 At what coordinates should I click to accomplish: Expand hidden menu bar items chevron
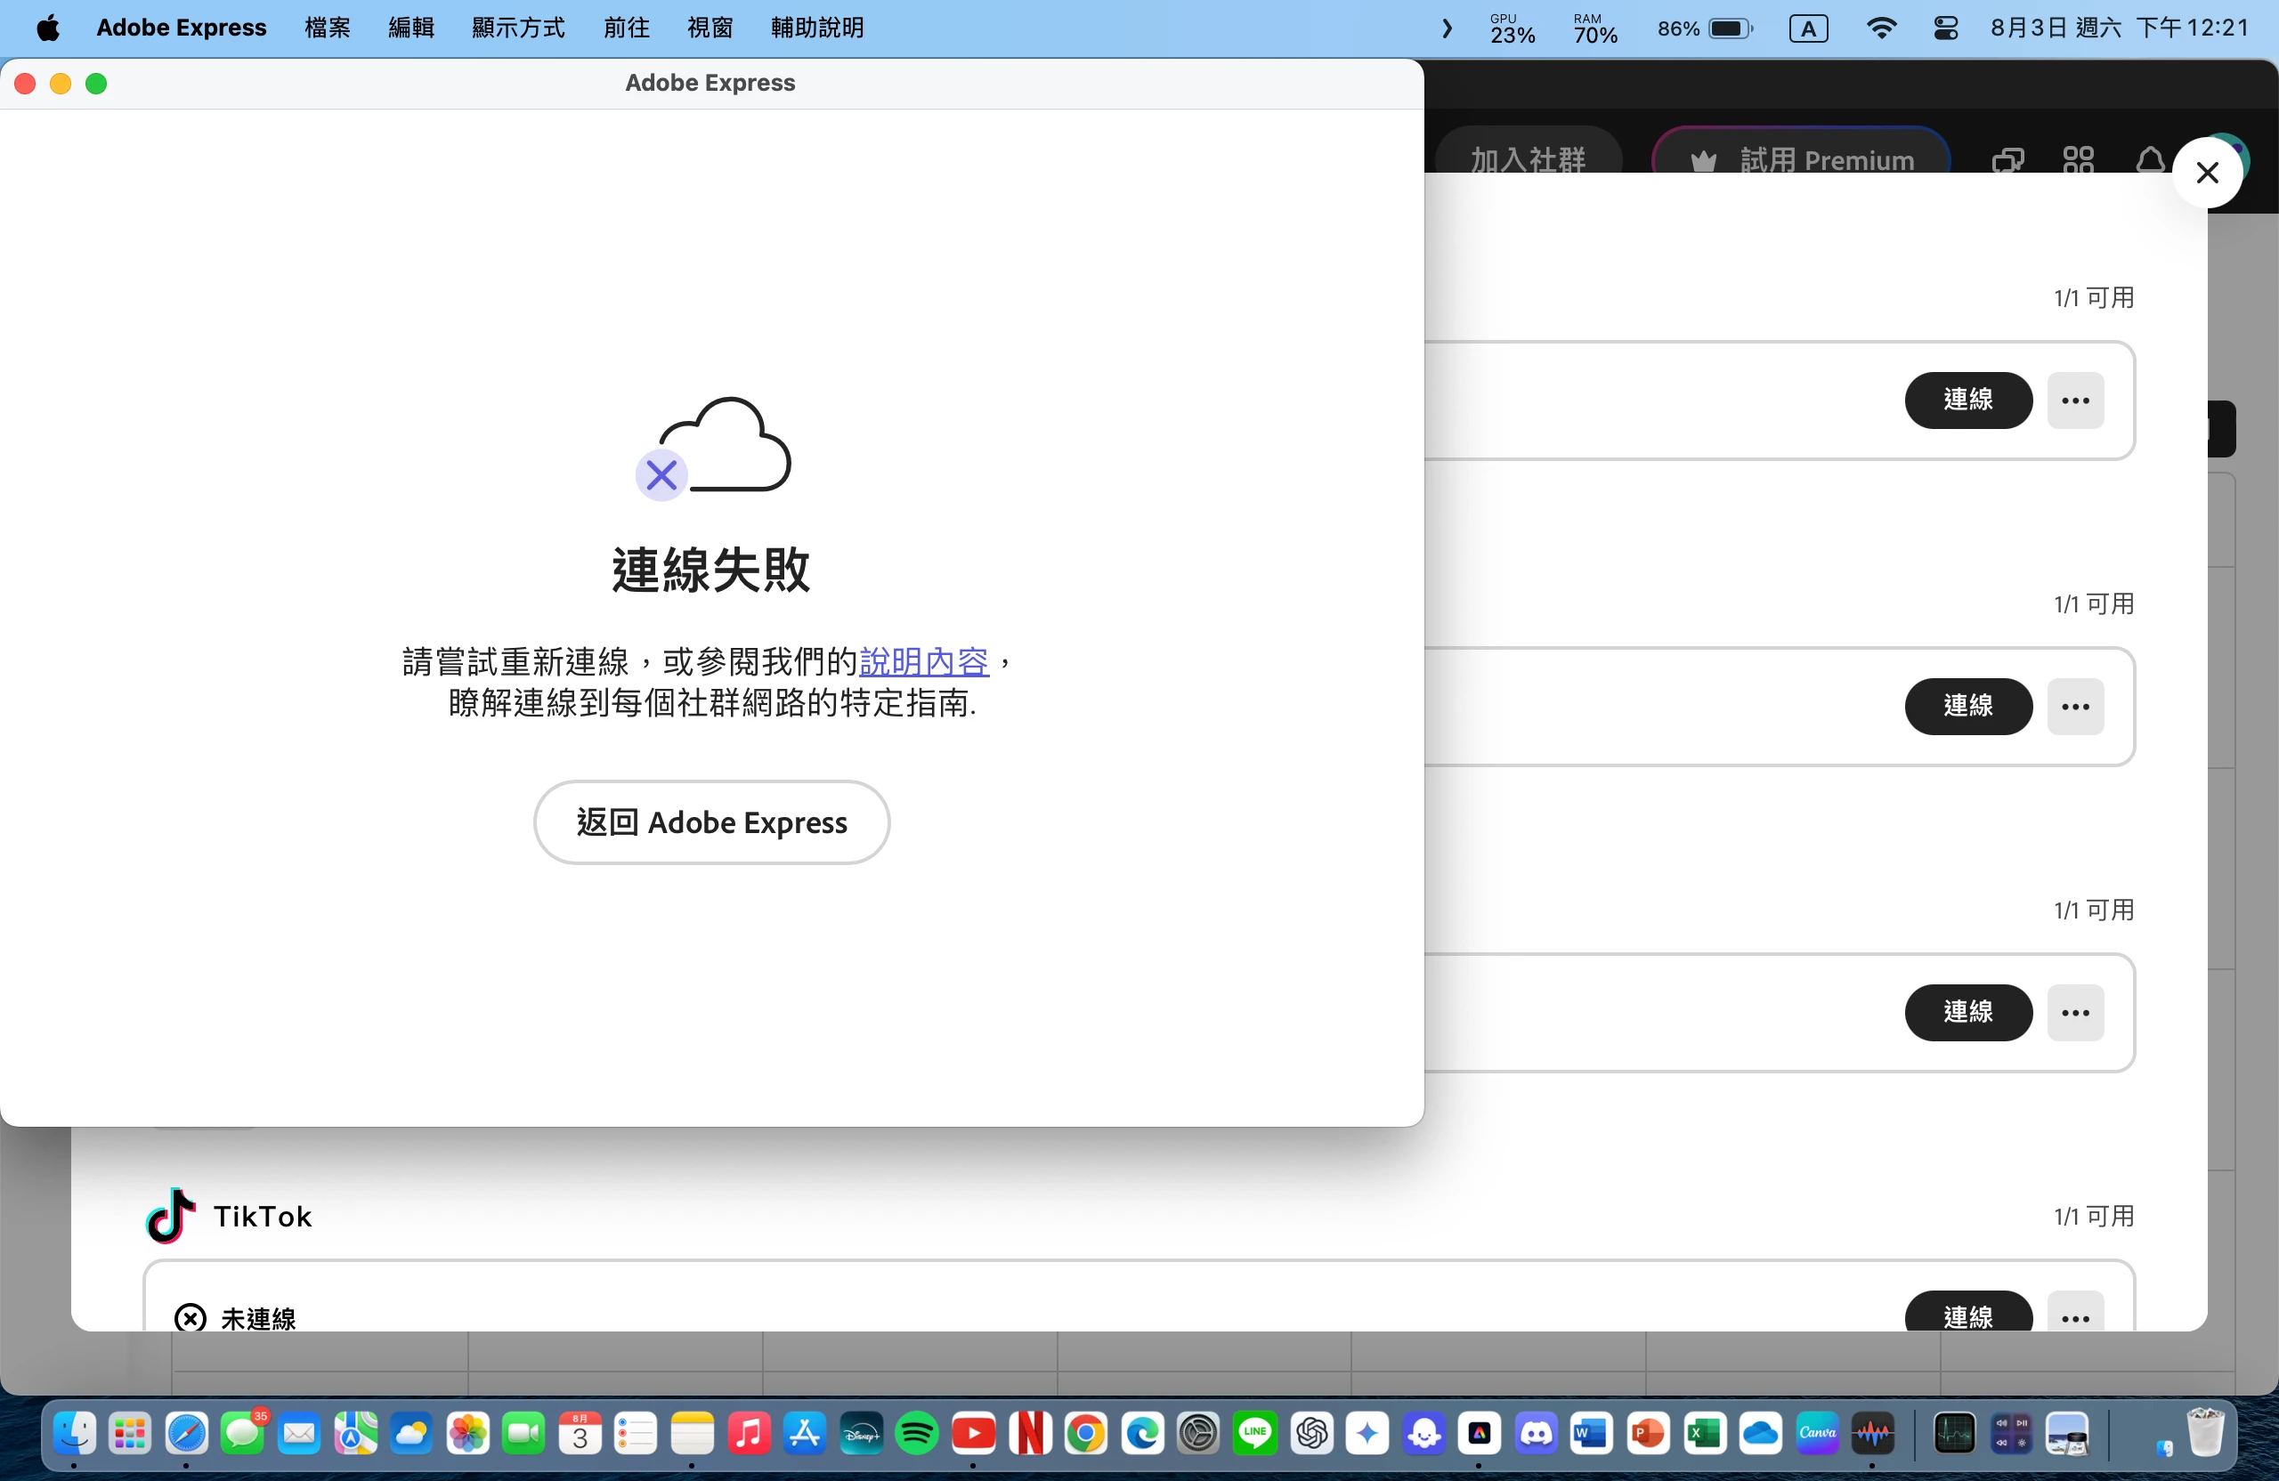coord(1447,28)
